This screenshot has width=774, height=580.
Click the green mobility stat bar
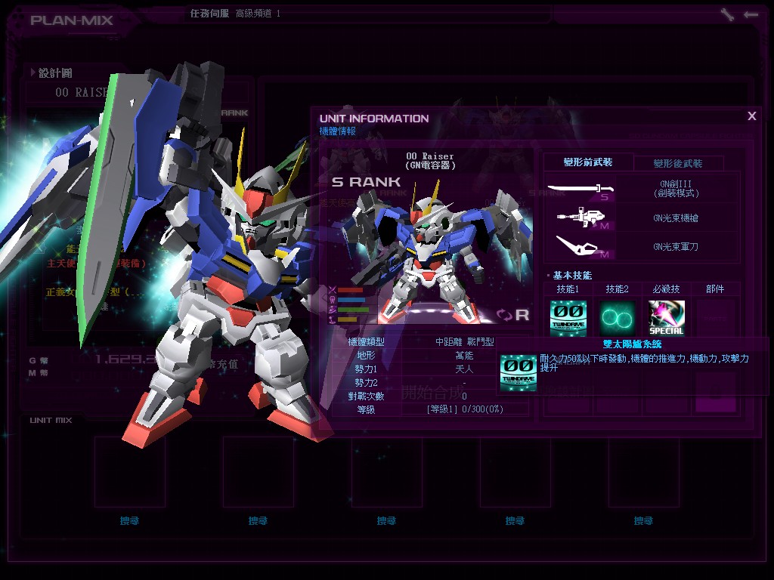point(354,310)
